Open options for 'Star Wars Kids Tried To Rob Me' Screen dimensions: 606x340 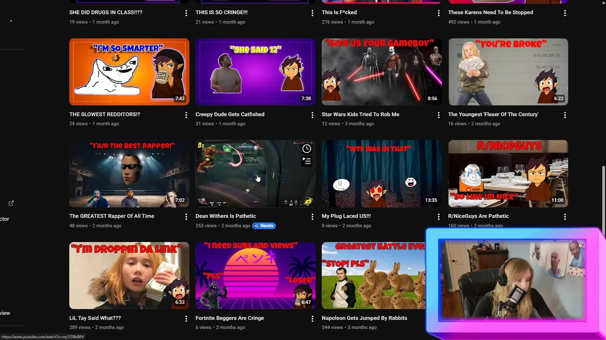pyautogui.click(x=438, y=115)
